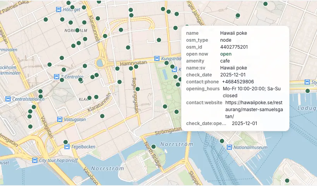Click the Klaratunneln label near Hötorget
This screenshot has width=317, height=186.
94,29
